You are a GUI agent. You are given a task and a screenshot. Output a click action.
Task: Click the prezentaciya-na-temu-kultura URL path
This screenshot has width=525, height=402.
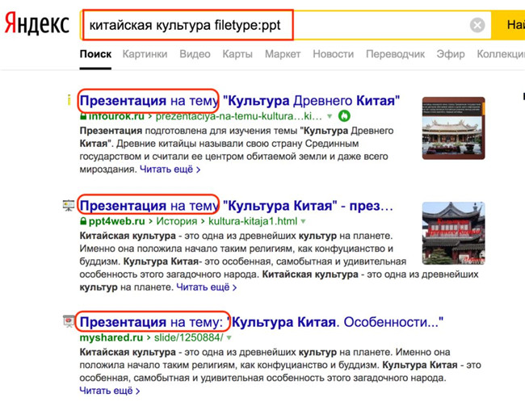click(239, 116)
